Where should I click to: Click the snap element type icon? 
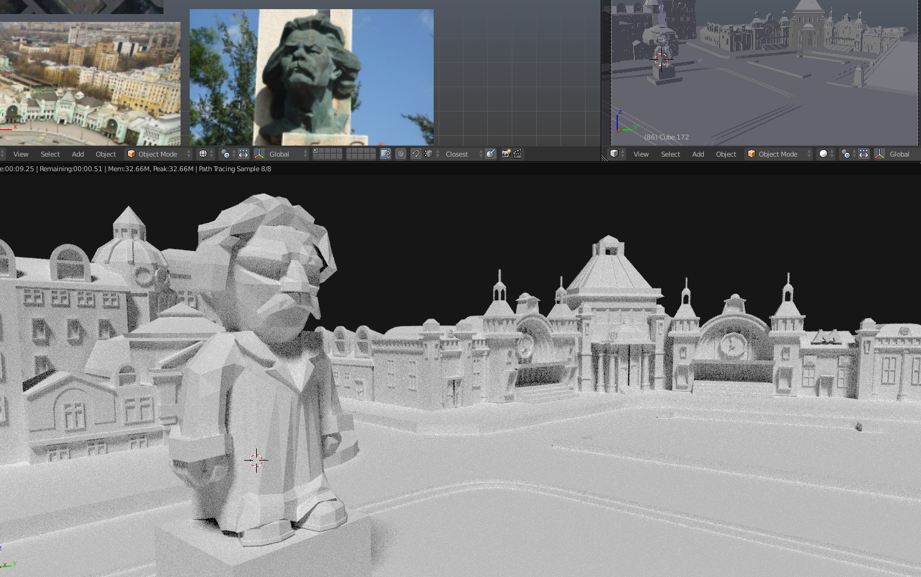pos(429,154)
